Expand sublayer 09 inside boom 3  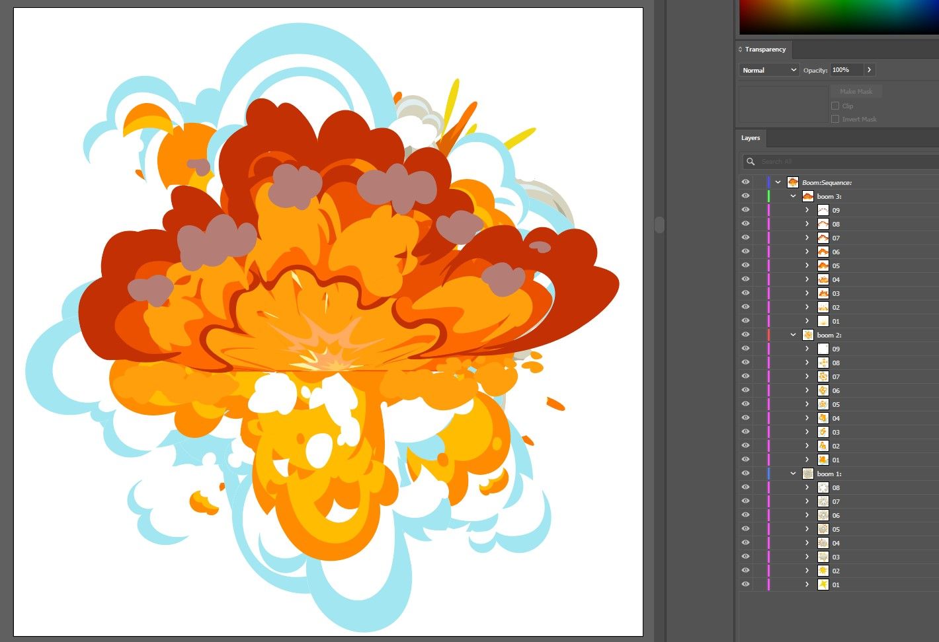[807, 209]
